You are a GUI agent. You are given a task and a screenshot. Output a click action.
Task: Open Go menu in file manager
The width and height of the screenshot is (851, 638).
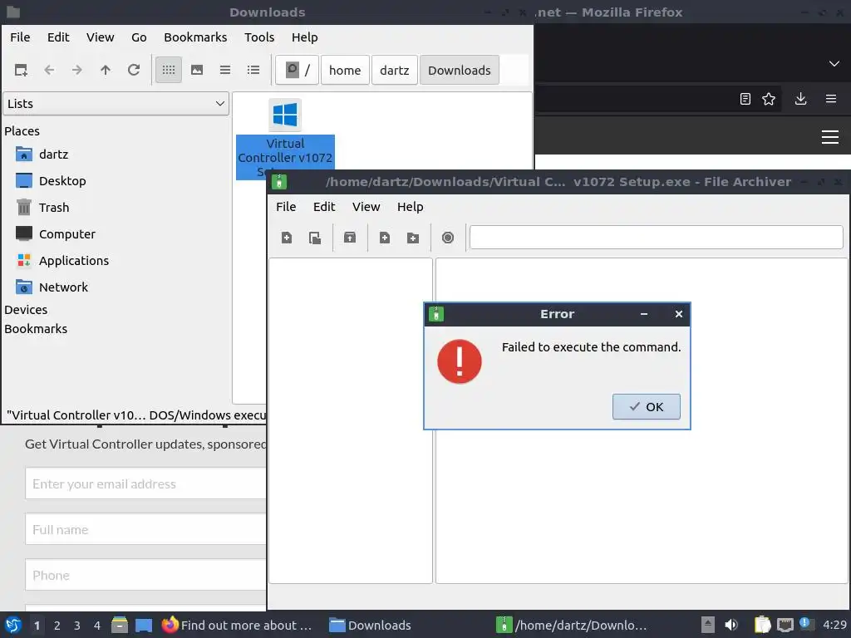139,37
